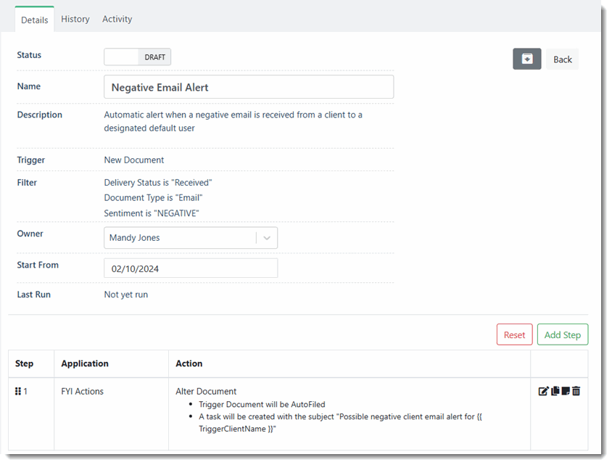This screenshot has width=612, height=465.
Task: Click the Alter Document action text
Action: [x=206, y=391]
